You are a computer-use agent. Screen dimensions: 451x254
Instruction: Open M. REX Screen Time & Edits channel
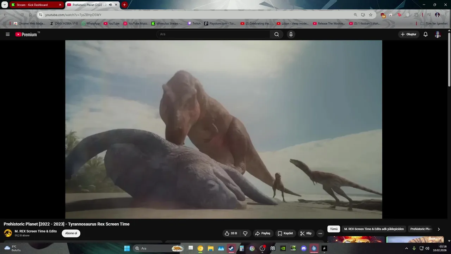click(x=36, y=231)
